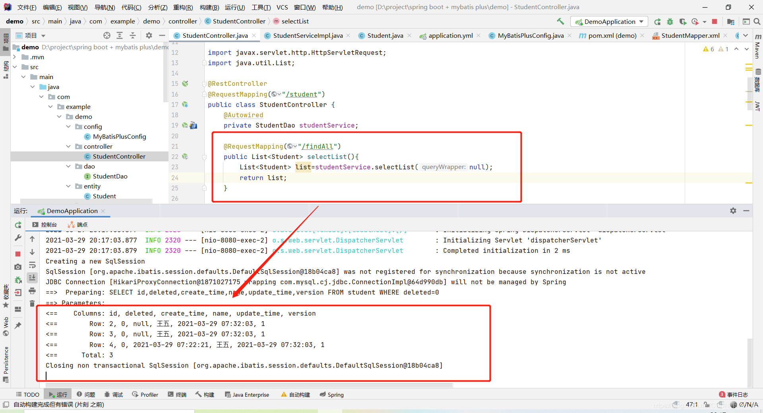Click the Collapse All icon in project panel
This screenshot has width=763, height=413.
coord(133,35)
